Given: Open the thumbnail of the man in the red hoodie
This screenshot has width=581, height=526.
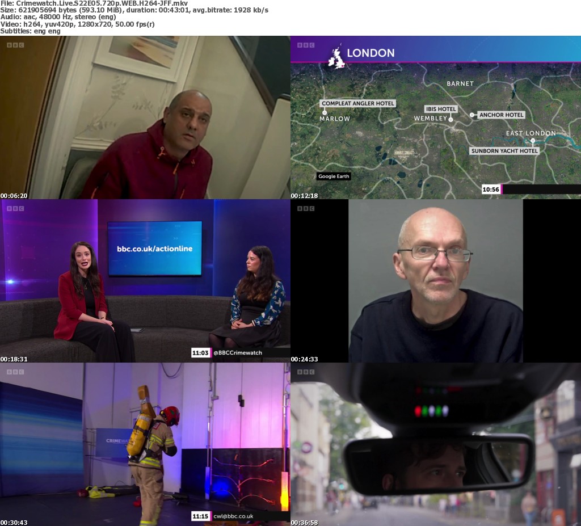Looking at the screenshot, I should tap(145, 117).
